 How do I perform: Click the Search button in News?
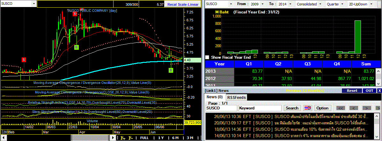coord(292,108)
